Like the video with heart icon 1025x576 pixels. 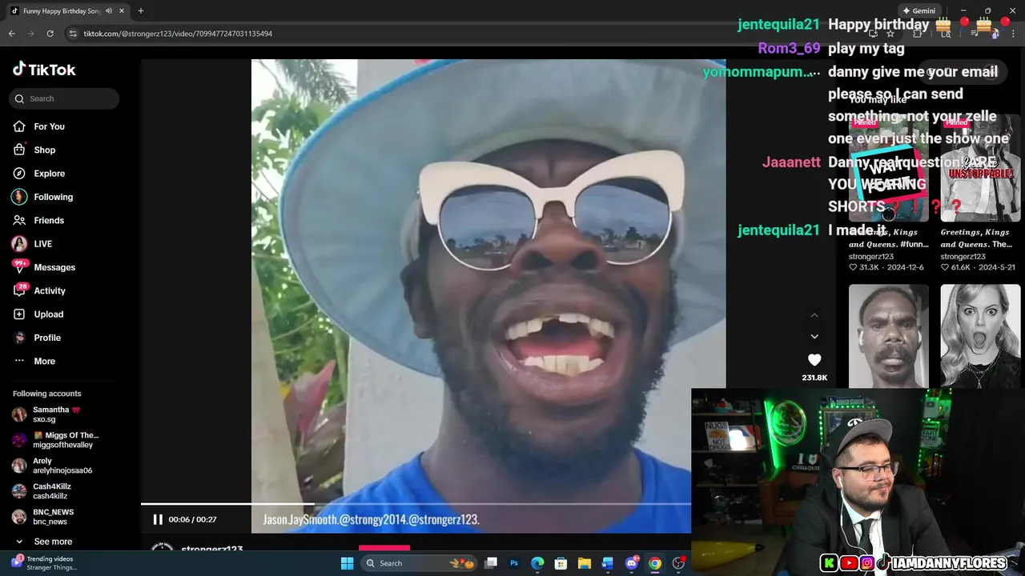(x=814, y=360)
